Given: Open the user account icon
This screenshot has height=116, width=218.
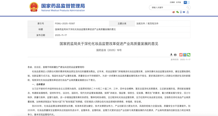Looking at the screenshot, I should pos(188,12).
